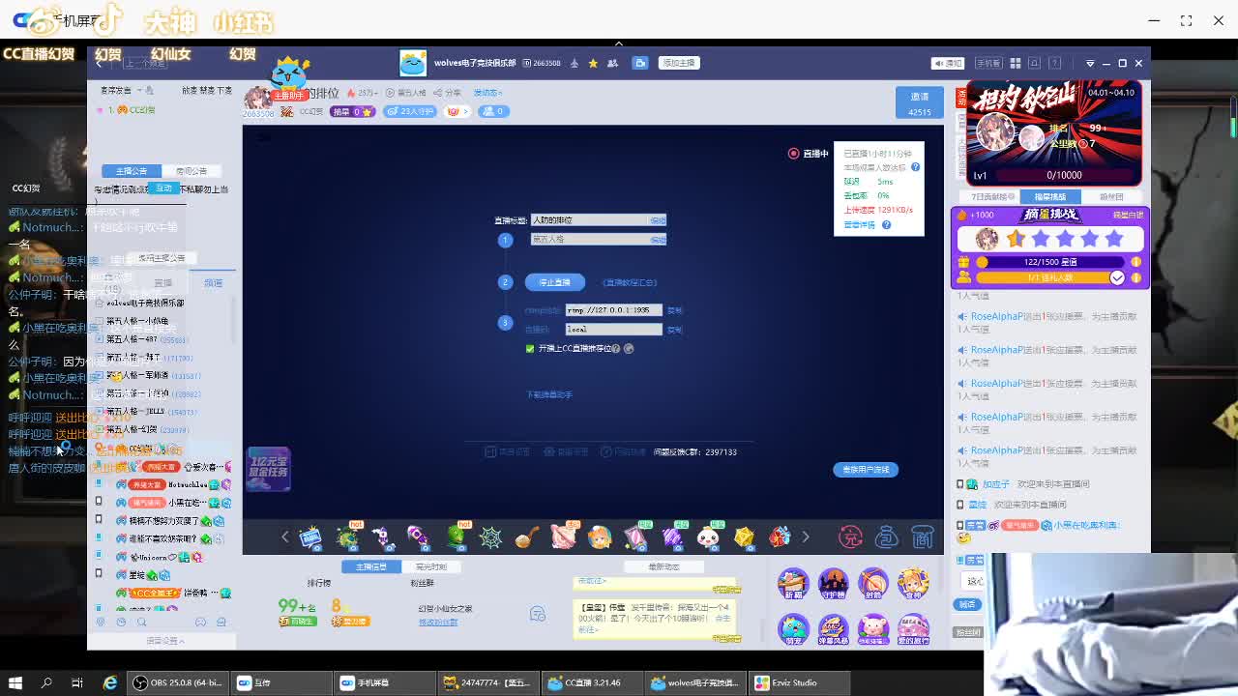Open OBS 25.0.8 from the taskbar

click(179, 682)
